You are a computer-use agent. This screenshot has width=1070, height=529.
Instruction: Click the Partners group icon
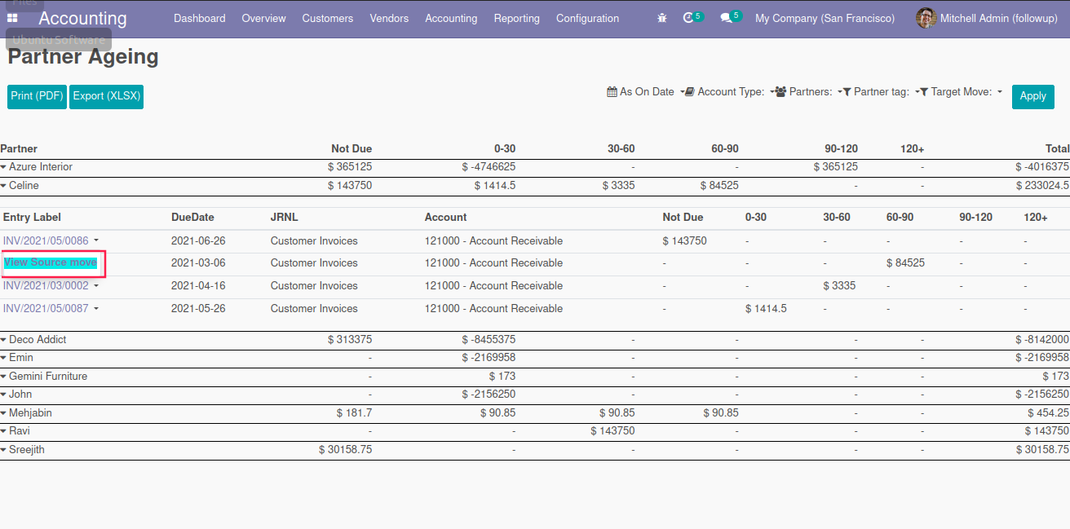[x=780, y=92]
